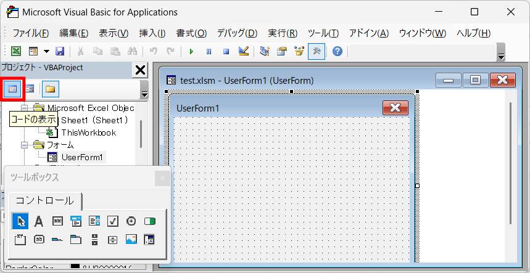Choose the ComboBox control tool
The width and height of the screenshot is (530, 273).
click(x=76, y=221)
